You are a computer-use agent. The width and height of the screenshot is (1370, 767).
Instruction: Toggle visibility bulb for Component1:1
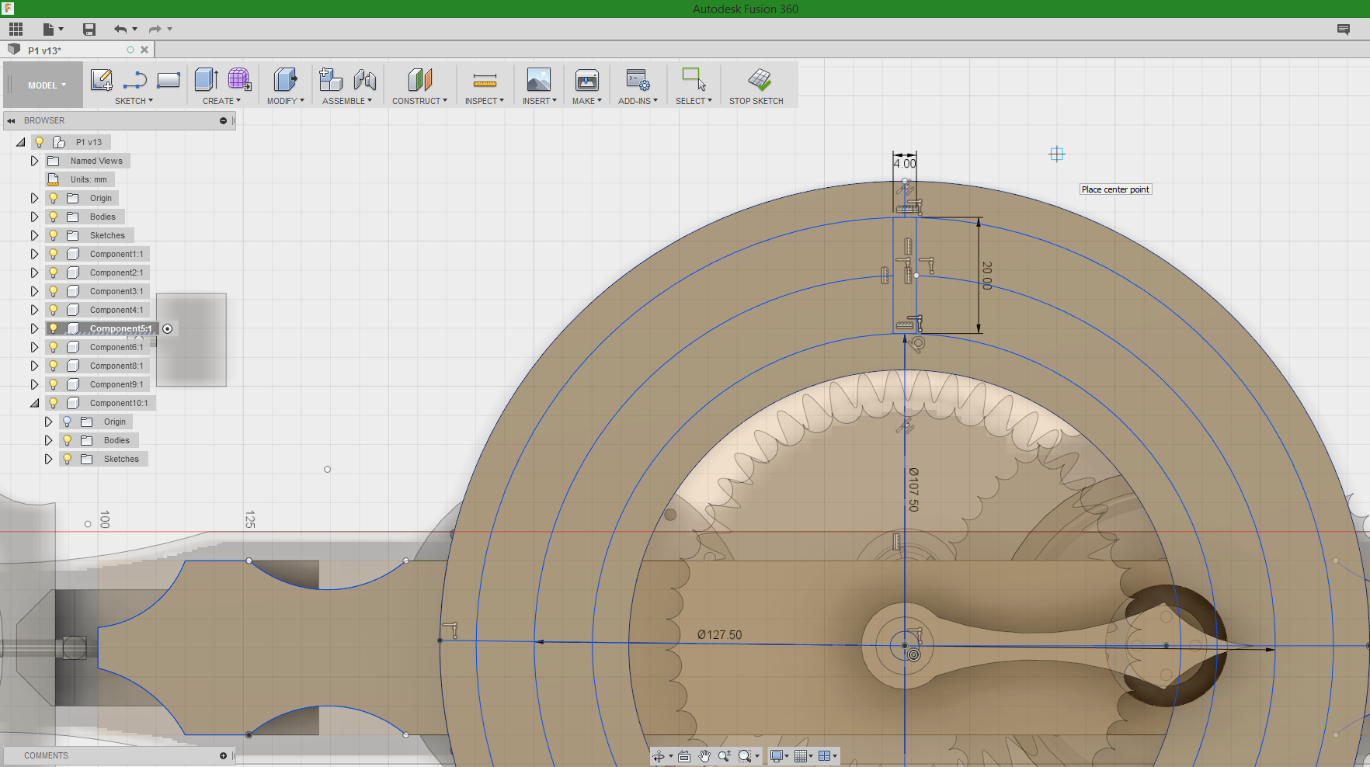(54, 254)
